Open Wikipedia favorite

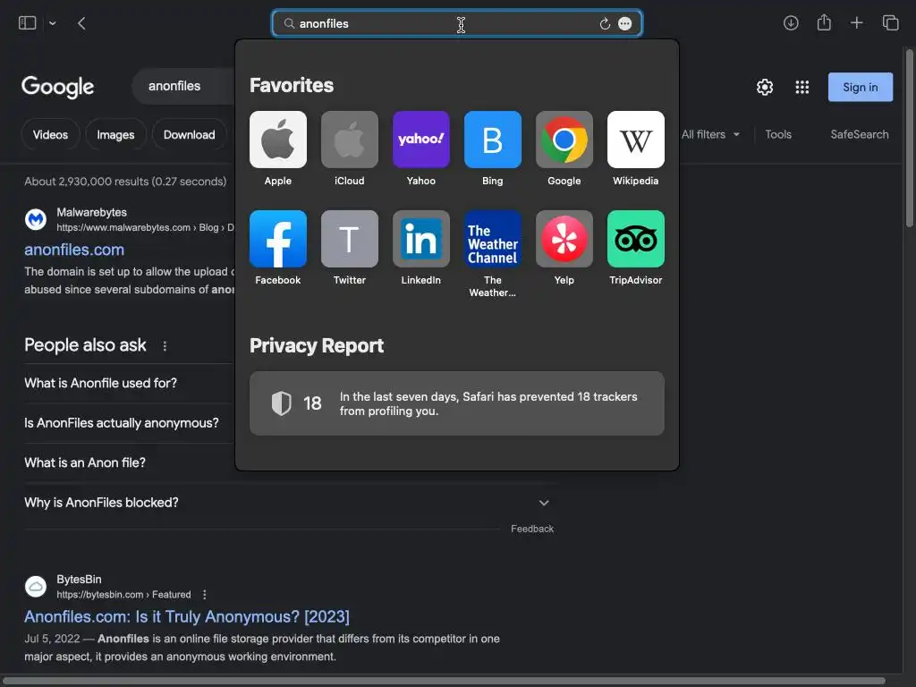point(636,148)
